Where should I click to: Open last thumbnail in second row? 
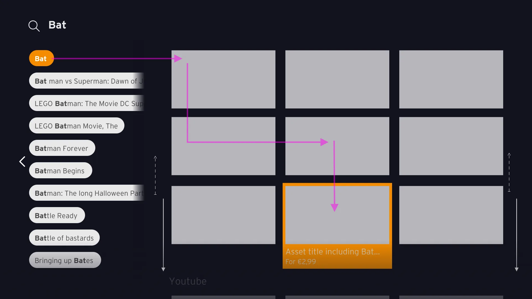451,146
